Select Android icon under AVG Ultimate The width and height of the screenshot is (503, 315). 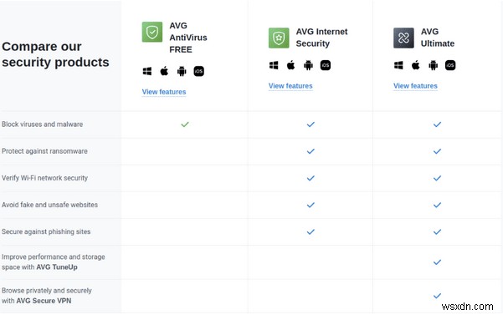click(433, 65)
